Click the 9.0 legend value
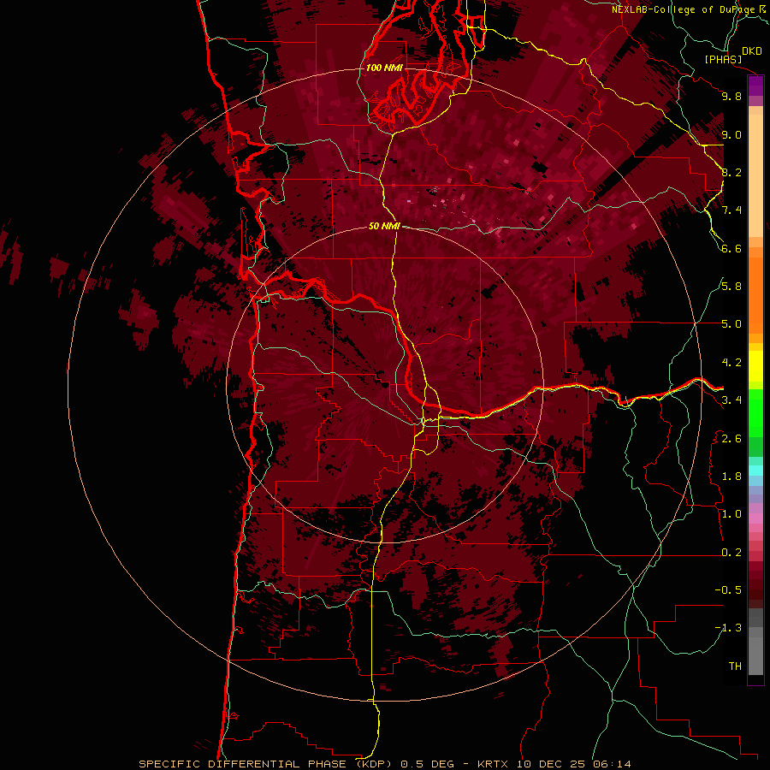Image resolution: width=770 pixels, height=770 pixels. click(x=731, y=134)
